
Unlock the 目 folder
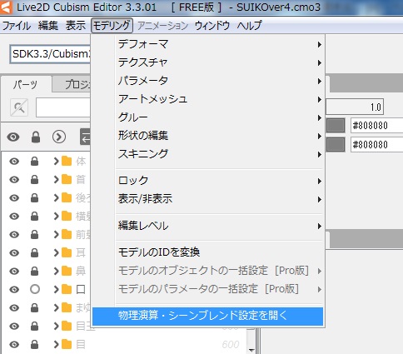click(x=35, y=345)
